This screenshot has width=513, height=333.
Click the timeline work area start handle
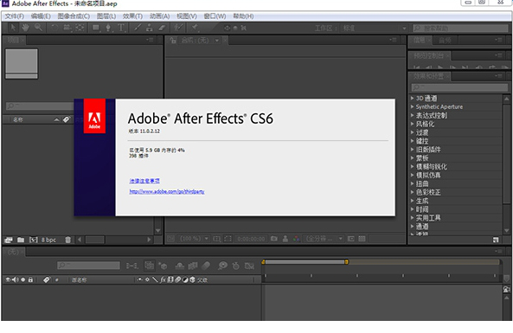point(263,262)
